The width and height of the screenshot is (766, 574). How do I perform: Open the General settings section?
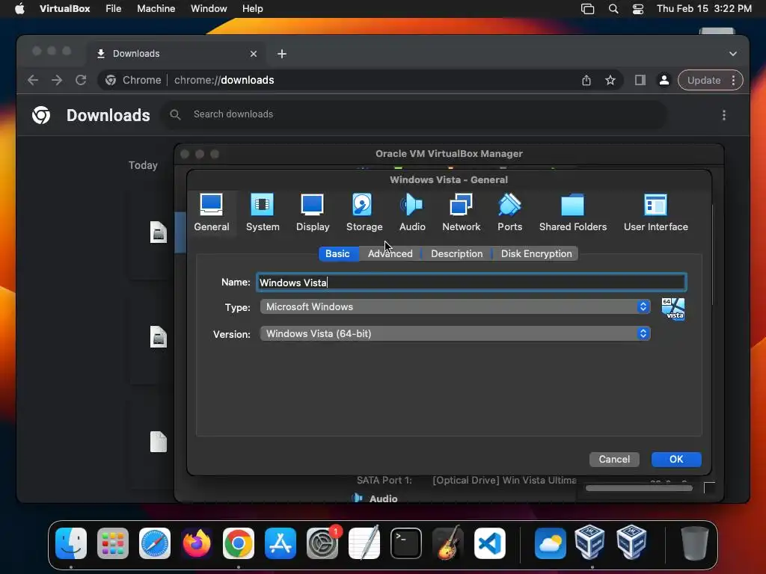(212, 213)
